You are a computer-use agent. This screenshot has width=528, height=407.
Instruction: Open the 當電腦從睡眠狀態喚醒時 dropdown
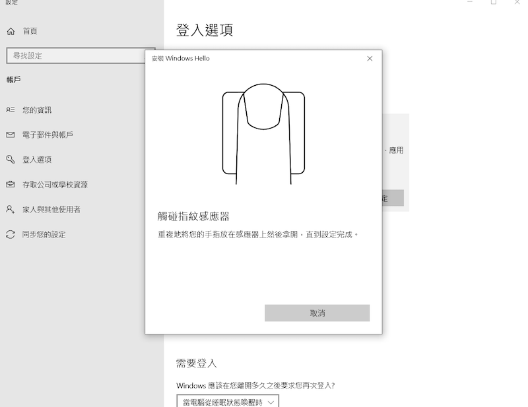click(228, 401)
